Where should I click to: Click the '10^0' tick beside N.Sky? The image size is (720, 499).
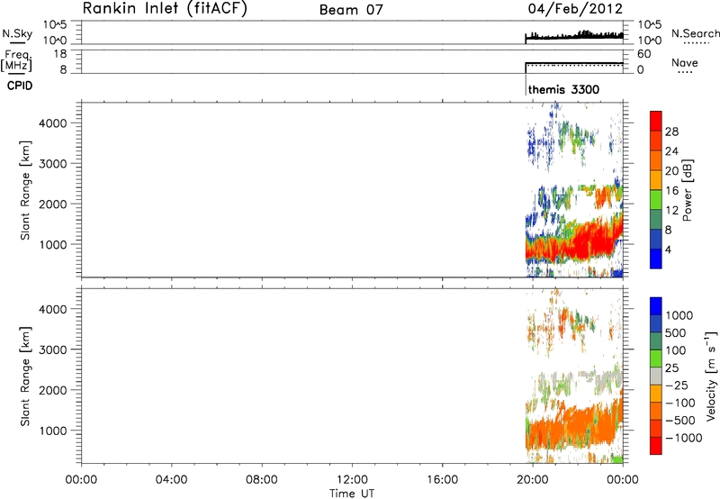(x=55, y=41)
